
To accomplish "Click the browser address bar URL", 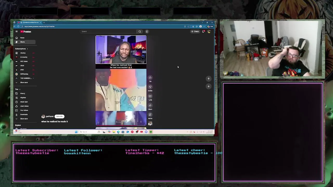I will pos(39,26).
